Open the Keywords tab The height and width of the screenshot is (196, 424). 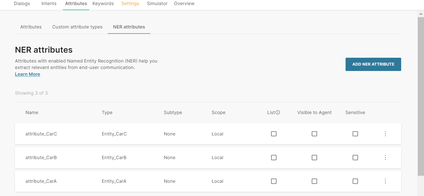tap(103, 4)
